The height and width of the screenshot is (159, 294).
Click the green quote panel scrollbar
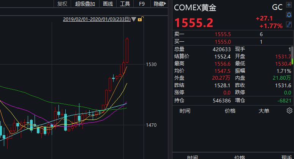292,61
